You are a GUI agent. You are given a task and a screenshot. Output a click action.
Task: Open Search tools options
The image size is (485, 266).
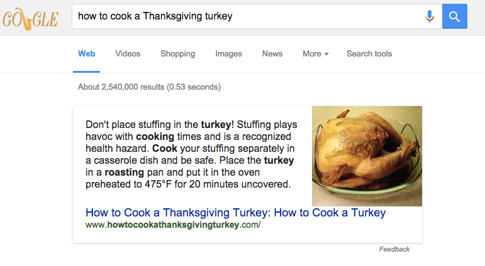369,54
